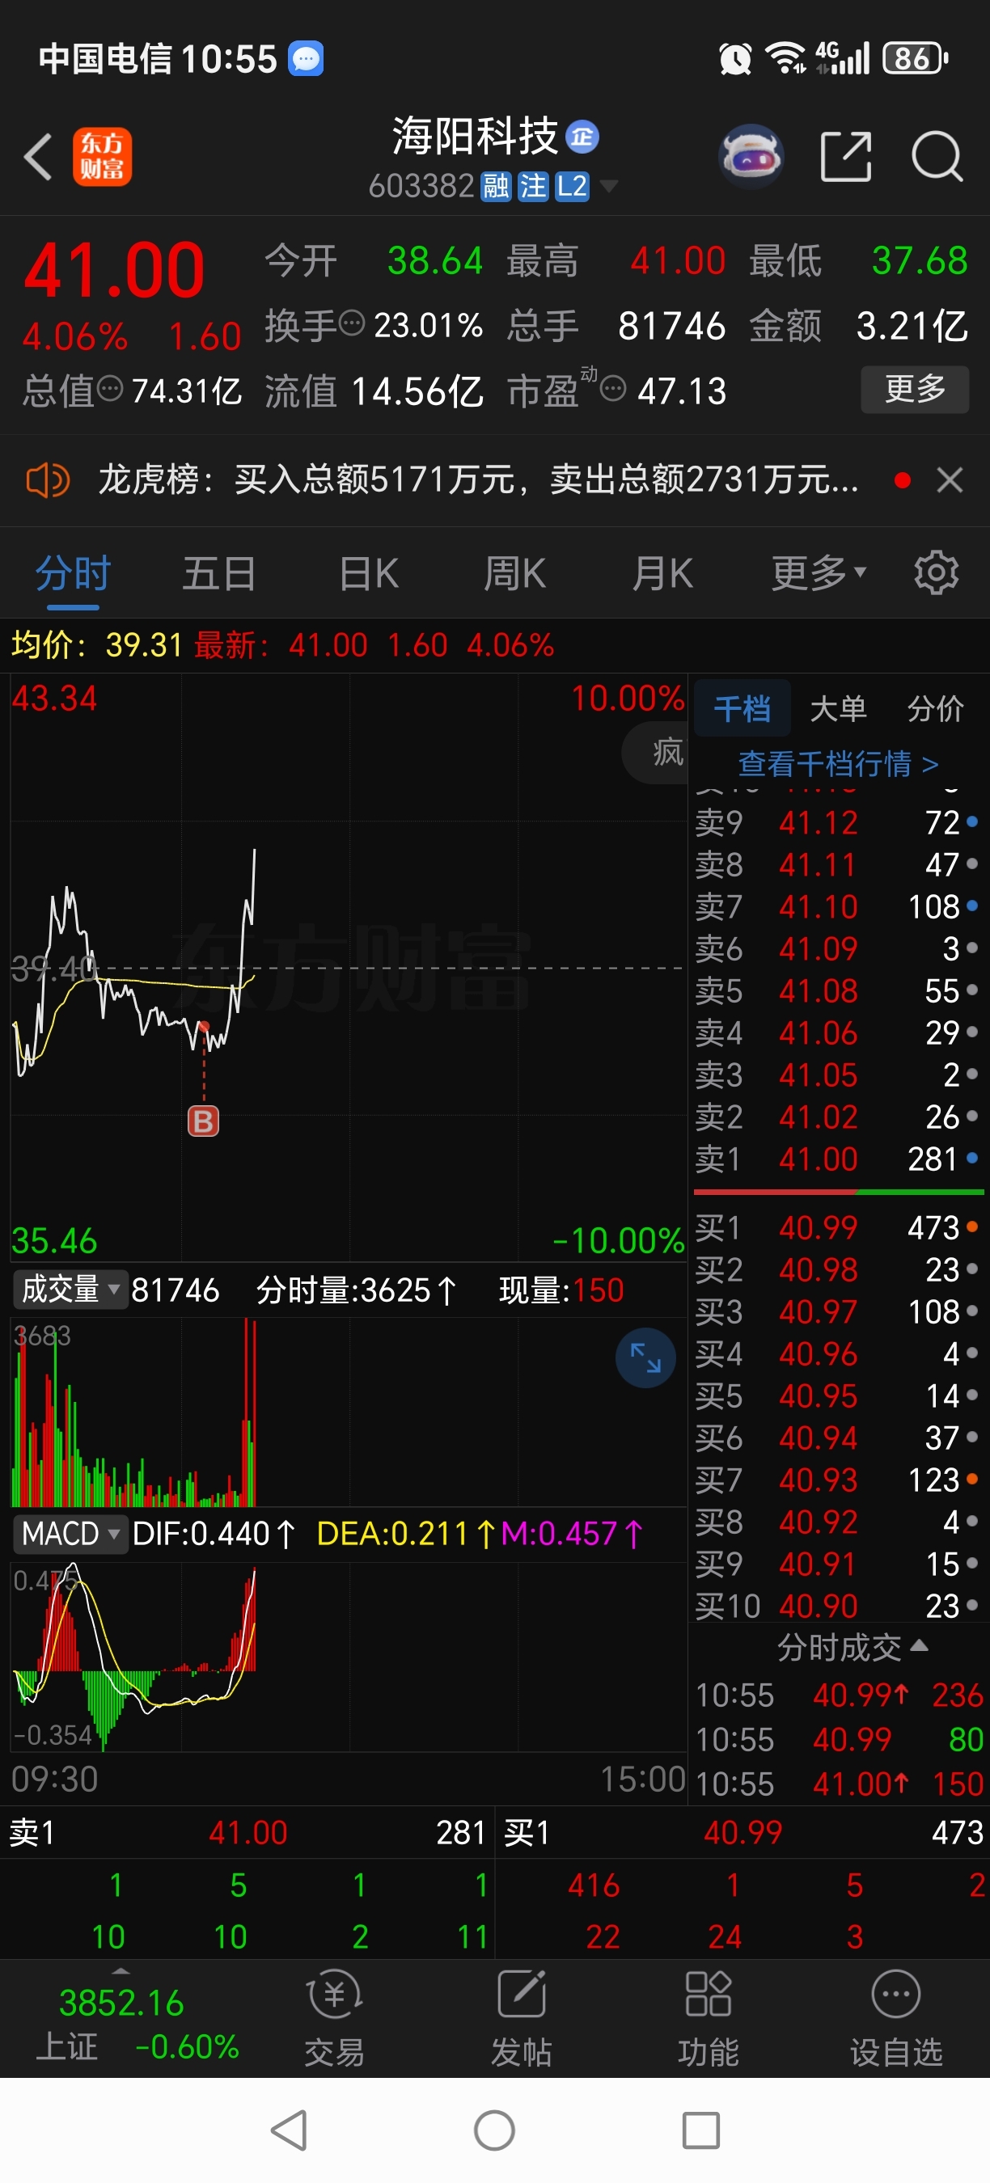Select the 买1 40.99 order row
This screenshot has width=990, height=2183.
coord(837,1227)
